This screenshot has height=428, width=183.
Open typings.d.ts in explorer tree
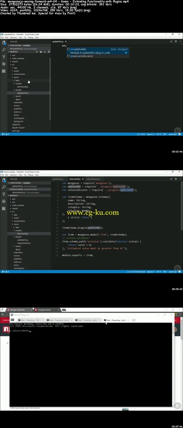coord(19,121)
